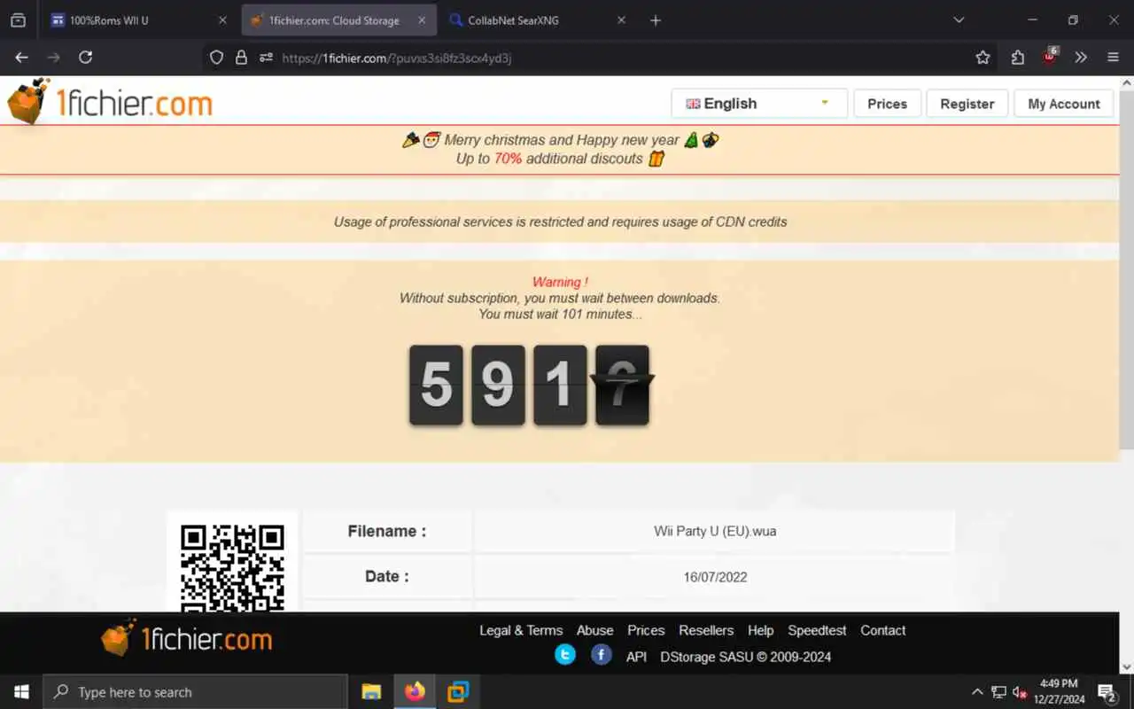1134x709 pixels.
Task: Click the muted volume tray icon
Action: (1020, 692)
